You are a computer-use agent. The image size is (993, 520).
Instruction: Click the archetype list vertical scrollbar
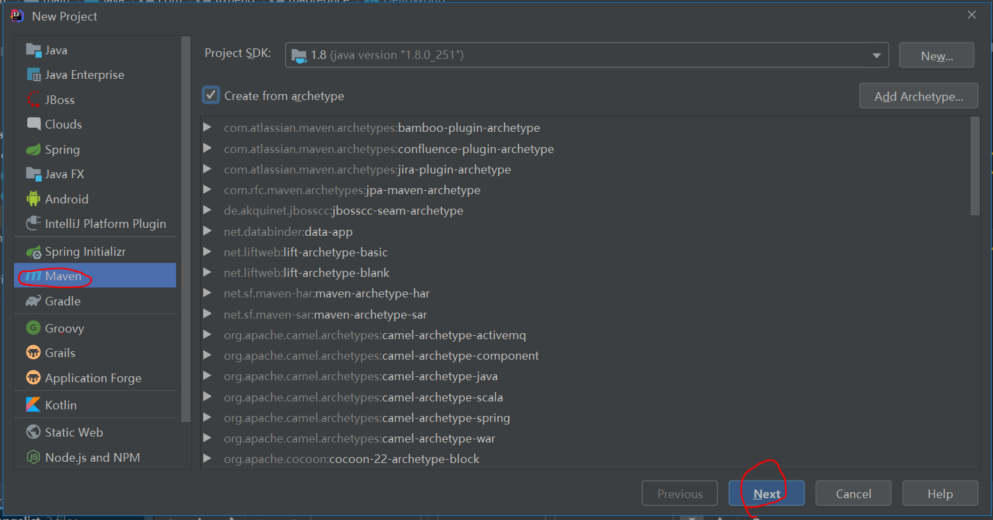[x=974, y=166]
